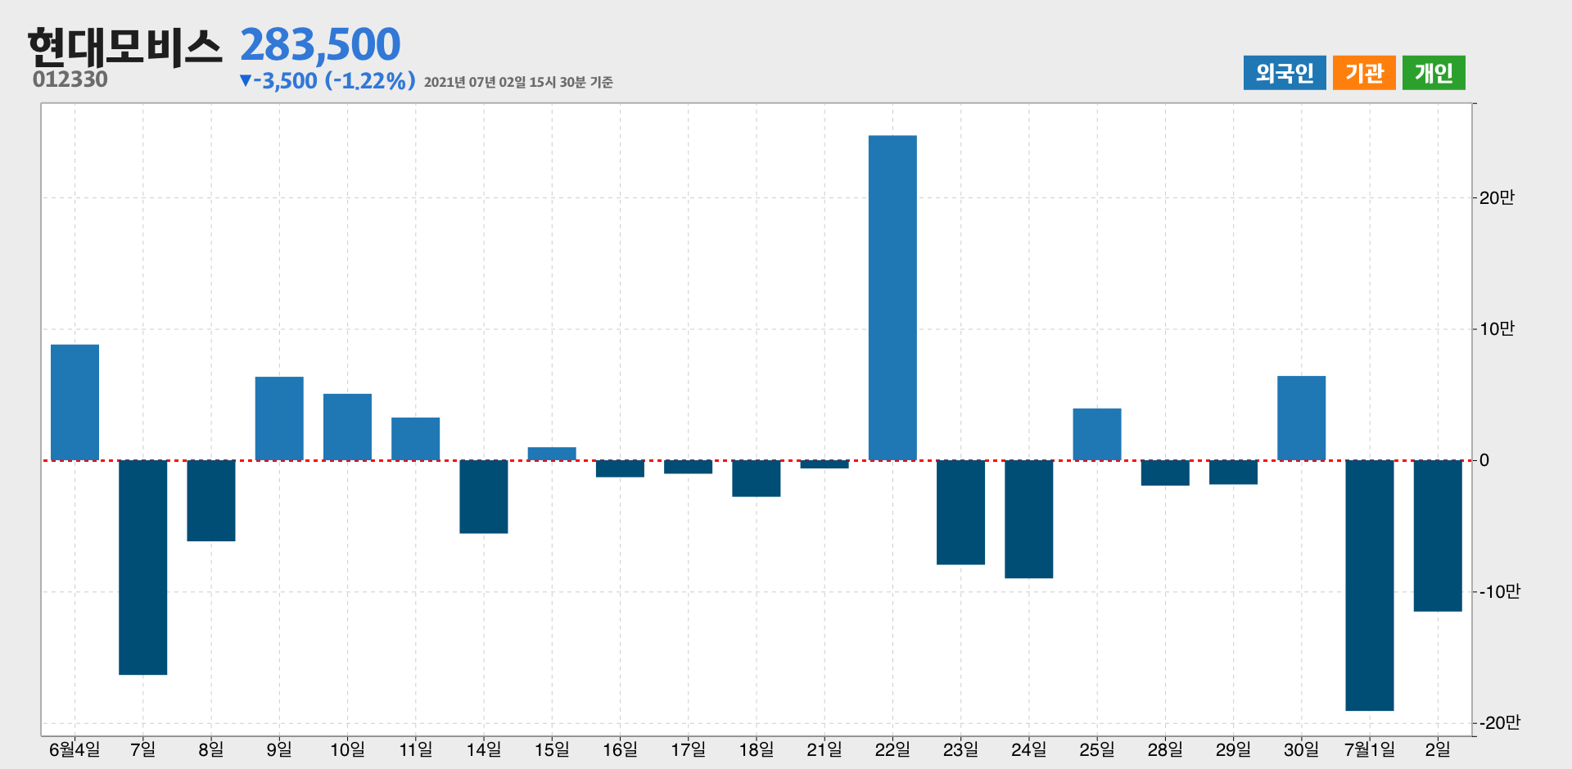Click the 30일 date label
The height and width of the screenshot is (769, 1572).
click(1302, 749)
